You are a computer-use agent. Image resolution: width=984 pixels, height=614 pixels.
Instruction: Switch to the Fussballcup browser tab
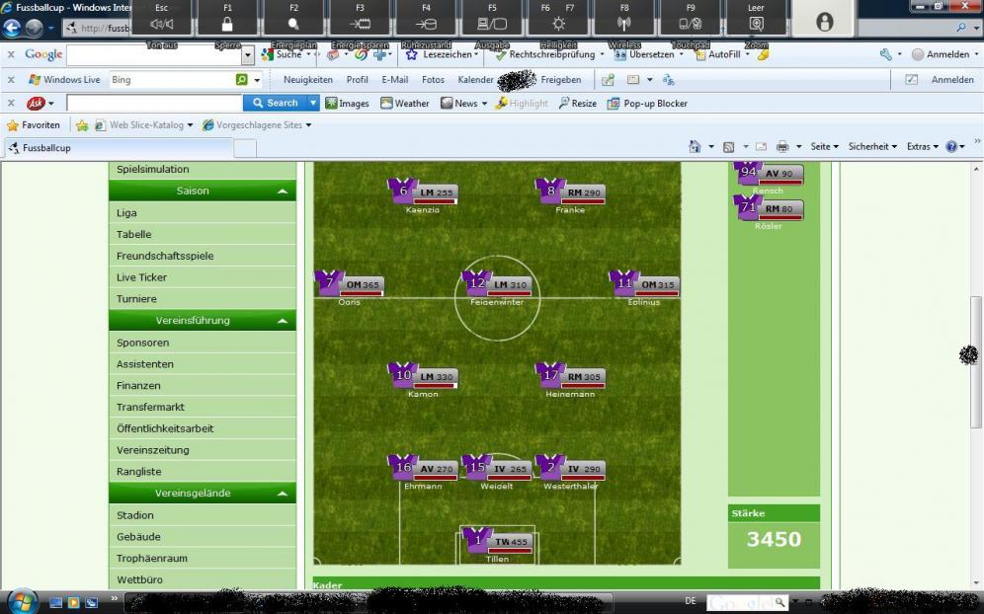pos(46,148)
